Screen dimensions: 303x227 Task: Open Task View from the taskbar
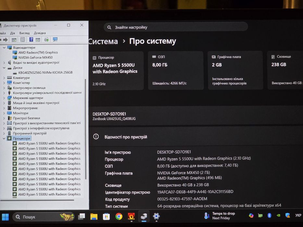point(82,217)
